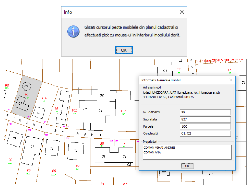Viewport: 251px width, 191px height.
Task: Pick parcel number 35 on the cadastral map
Action: click(178, 70)
